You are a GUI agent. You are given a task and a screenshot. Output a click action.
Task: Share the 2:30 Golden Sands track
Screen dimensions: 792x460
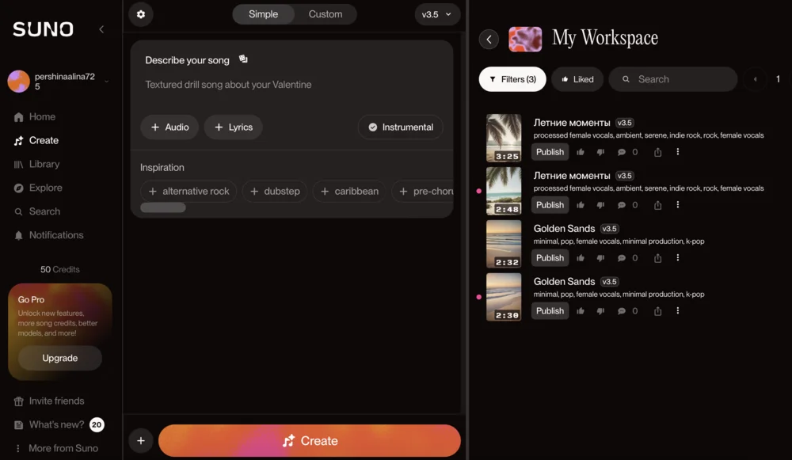coord(657,311)
